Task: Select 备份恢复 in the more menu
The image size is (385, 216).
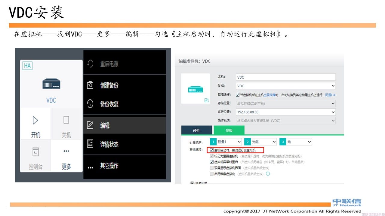Action: pyautogui.click(x=125, y=104)
